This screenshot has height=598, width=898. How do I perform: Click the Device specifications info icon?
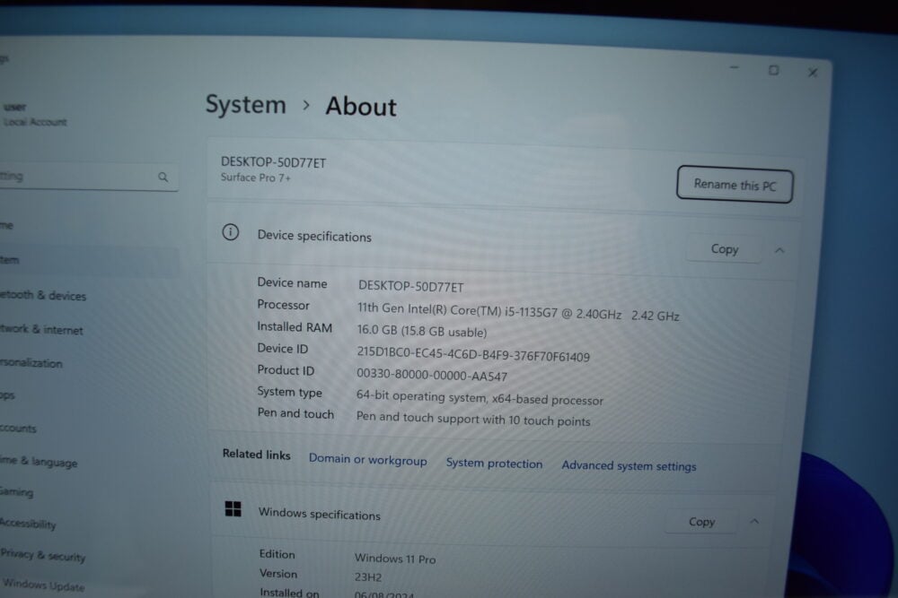230,232
